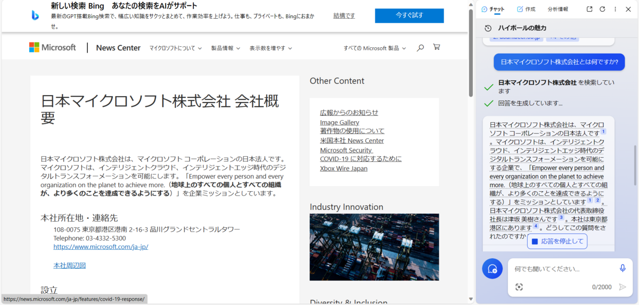Click the chat sidebar scrollbar thumb
The image size is (639, 305).
[x=635, y=165]
